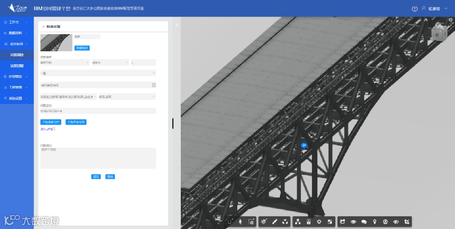The height and width of the screenshot is (229, 455).
Task: Click the issue number field containing 1
Action: click(x=143, y=62)
